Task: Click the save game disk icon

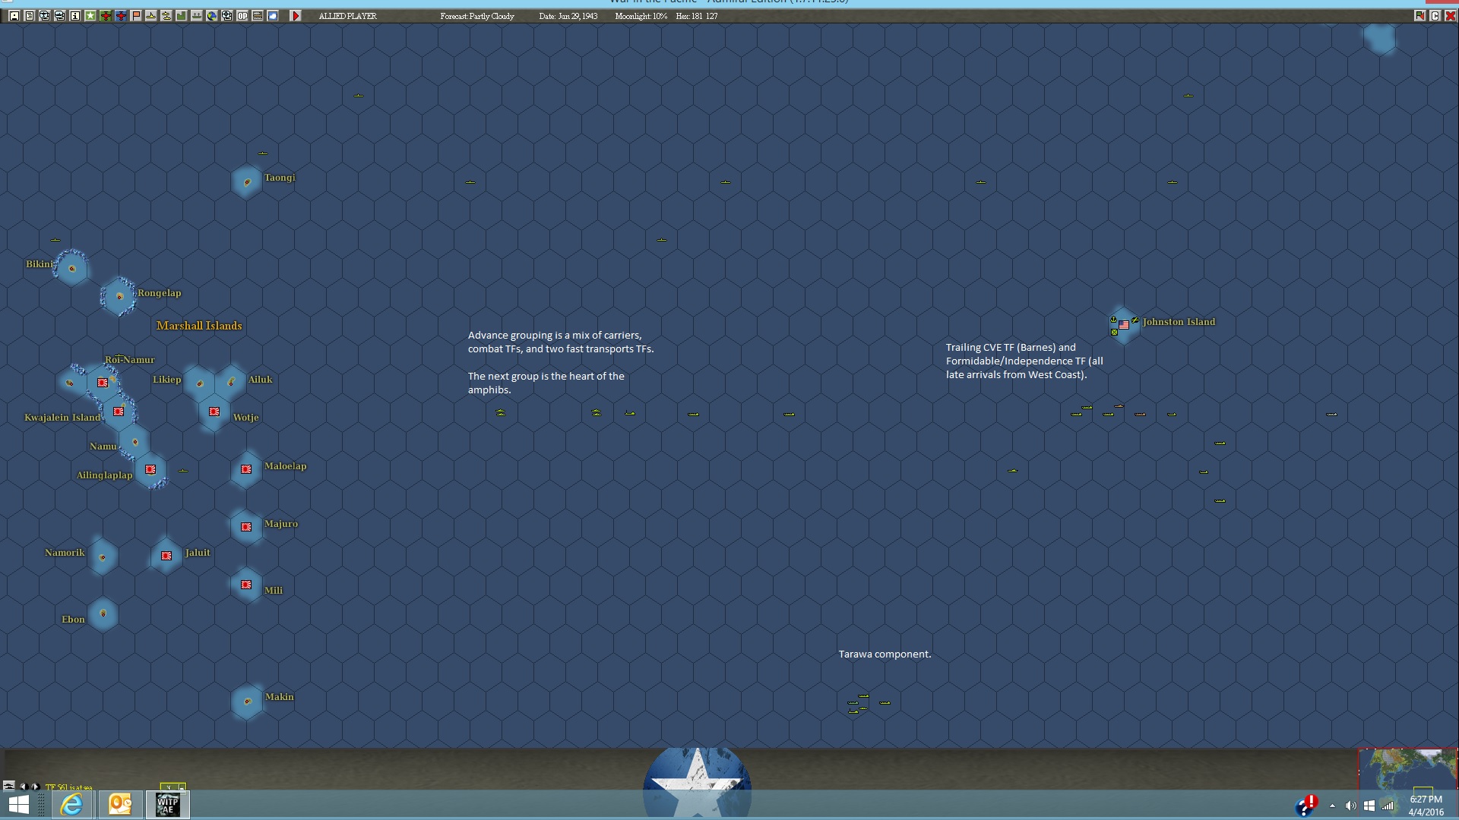Action: 14,16
